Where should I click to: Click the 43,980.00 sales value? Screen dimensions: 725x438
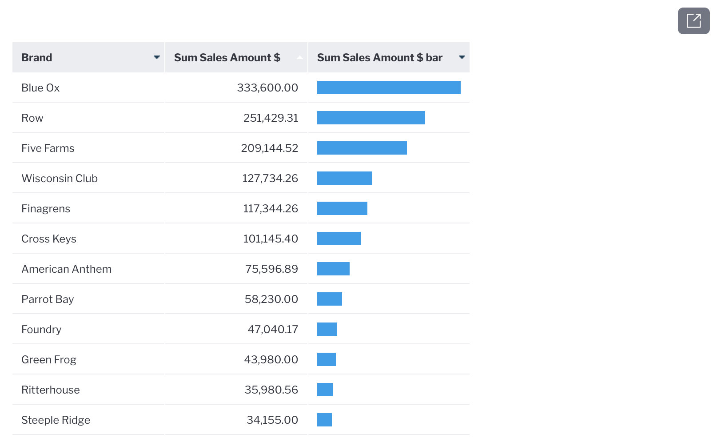271,359
